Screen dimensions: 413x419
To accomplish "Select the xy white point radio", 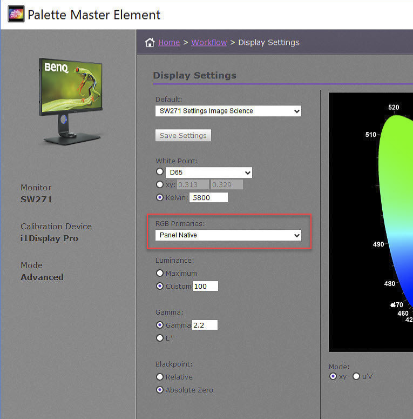I will (x=160, y=184).
